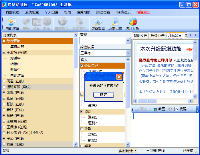The image size is (200, 155).
Task: Open the smiley emoticon picker
Action: [170, 109]
